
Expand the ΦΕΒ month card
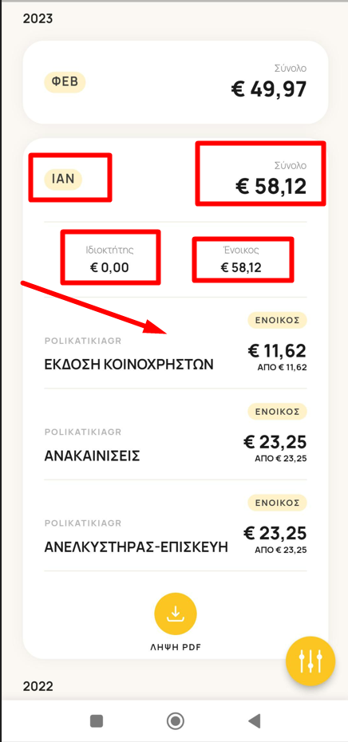[176, 82]
